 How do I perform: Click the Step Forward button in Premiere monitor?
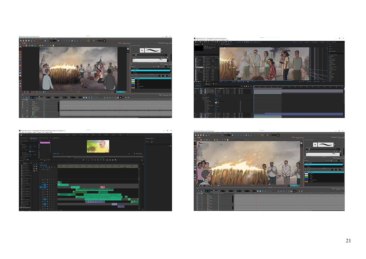(101, 160)
